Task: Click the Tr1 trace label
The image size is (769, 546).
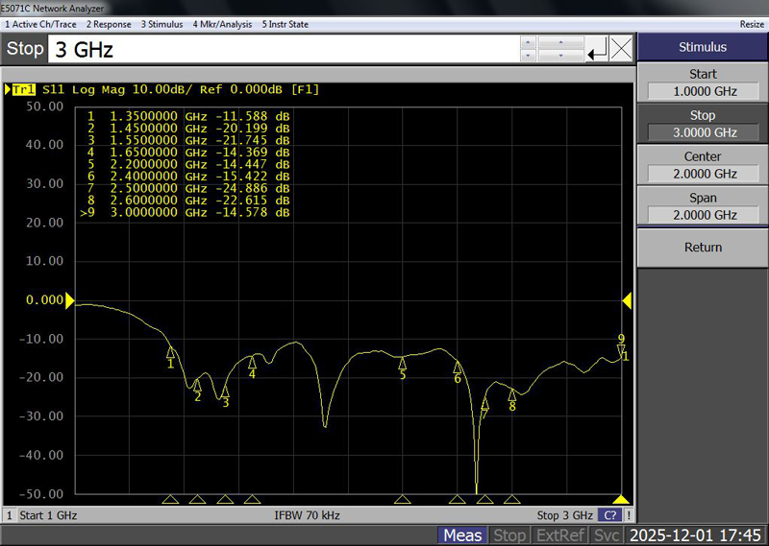Action: click(23, 90)
